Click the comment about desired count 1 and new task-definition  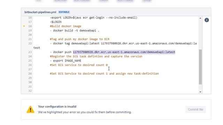[x=104, y=74]
